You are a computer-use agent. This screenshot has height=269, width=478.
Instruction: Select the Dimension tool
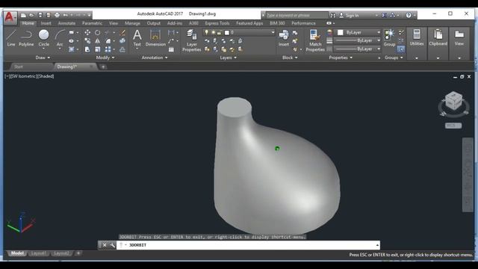[x=155, y=38]
